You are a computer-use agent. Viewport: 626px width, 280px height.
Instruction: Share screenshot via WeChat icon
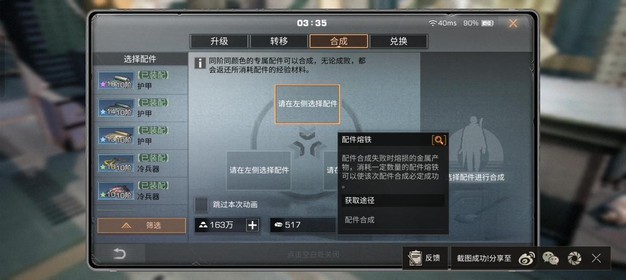pos(551,258)
